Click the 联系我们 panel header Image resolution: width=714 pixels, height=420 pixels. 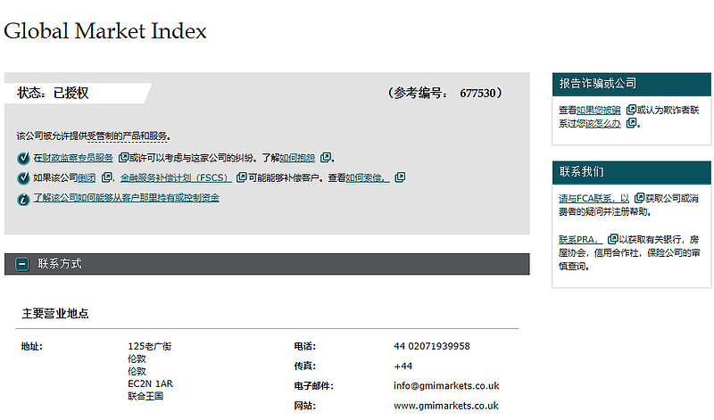point(632,172)
